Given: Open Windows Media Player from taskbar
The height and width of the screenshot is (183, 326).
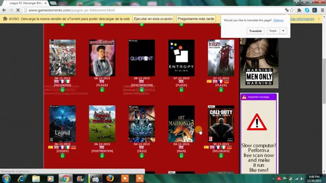Looking at the screenshot, I should (x=51, y=179).
